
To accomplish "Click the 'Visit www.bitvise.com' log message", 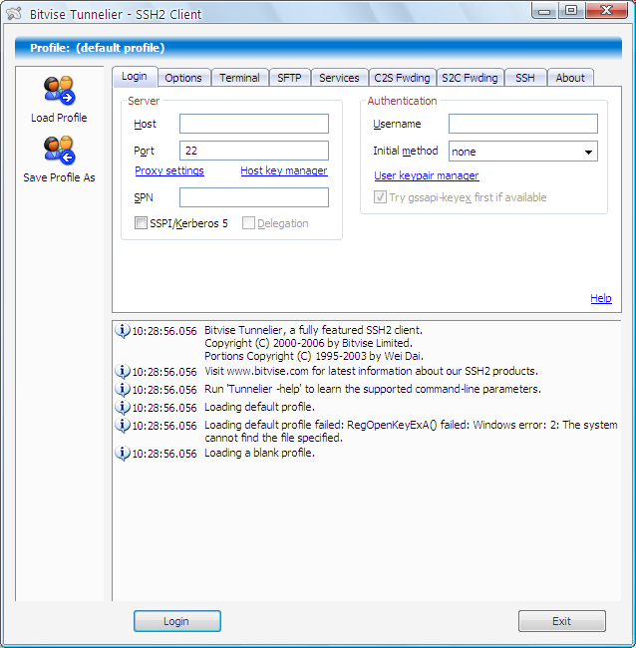I will point(371,371).
